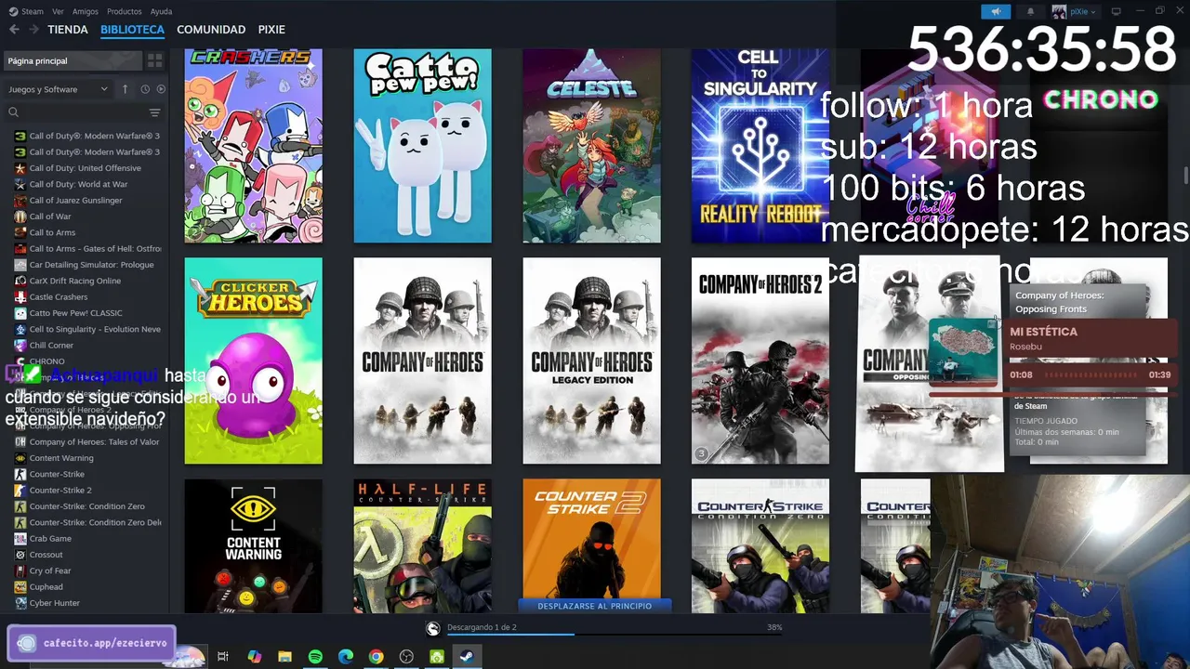Open the notifications bell

pyautogui.click(x=1030, y=11)
